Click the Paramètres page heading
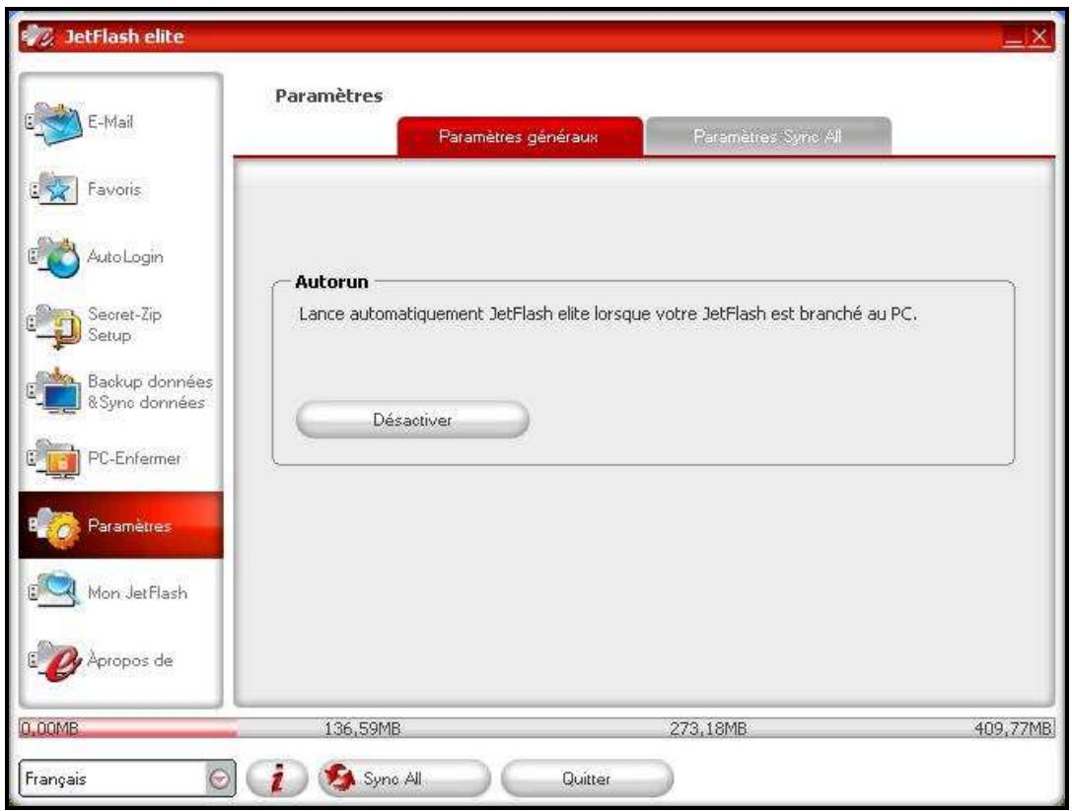Screen dimensions: 1072x811 328,96
